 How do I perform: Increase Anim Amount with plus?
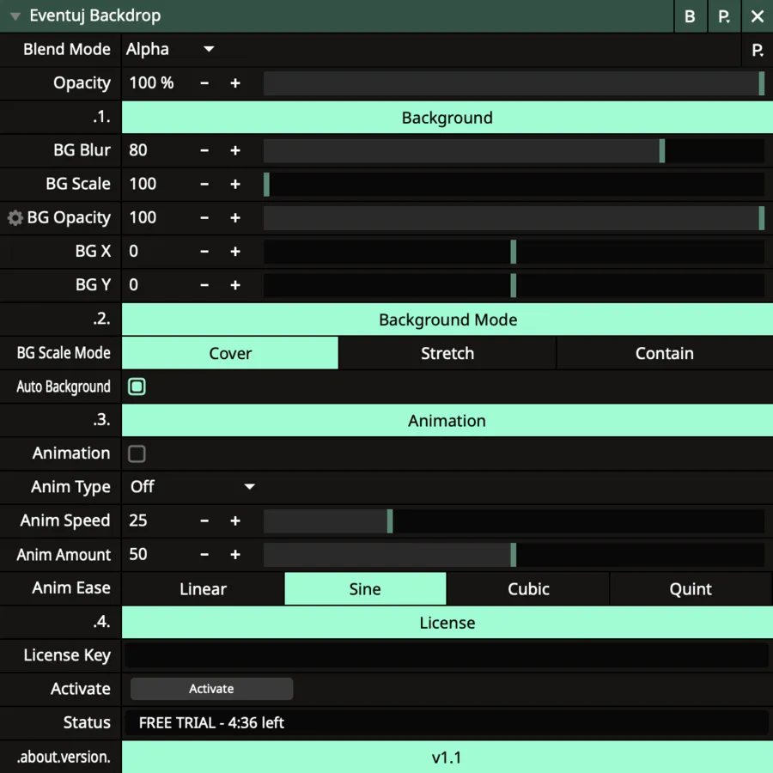point(235,555)
